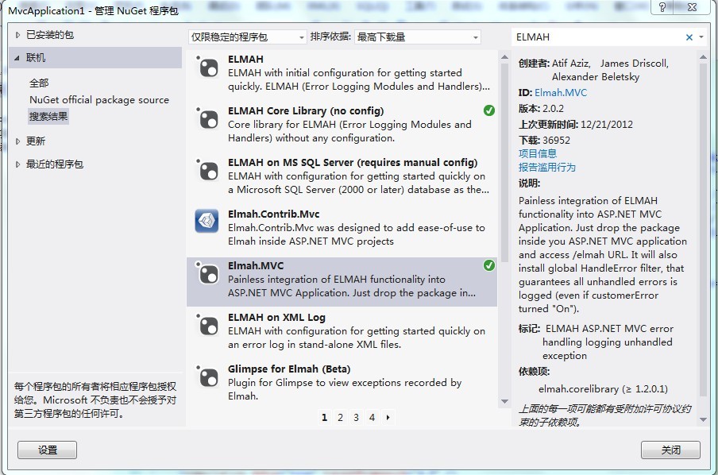Image resolution: width=718 pixels, height=475 pixels.
Task: Click the details pane scrollbar thumb
Action: pyautogui.click(x=704, y=230)
